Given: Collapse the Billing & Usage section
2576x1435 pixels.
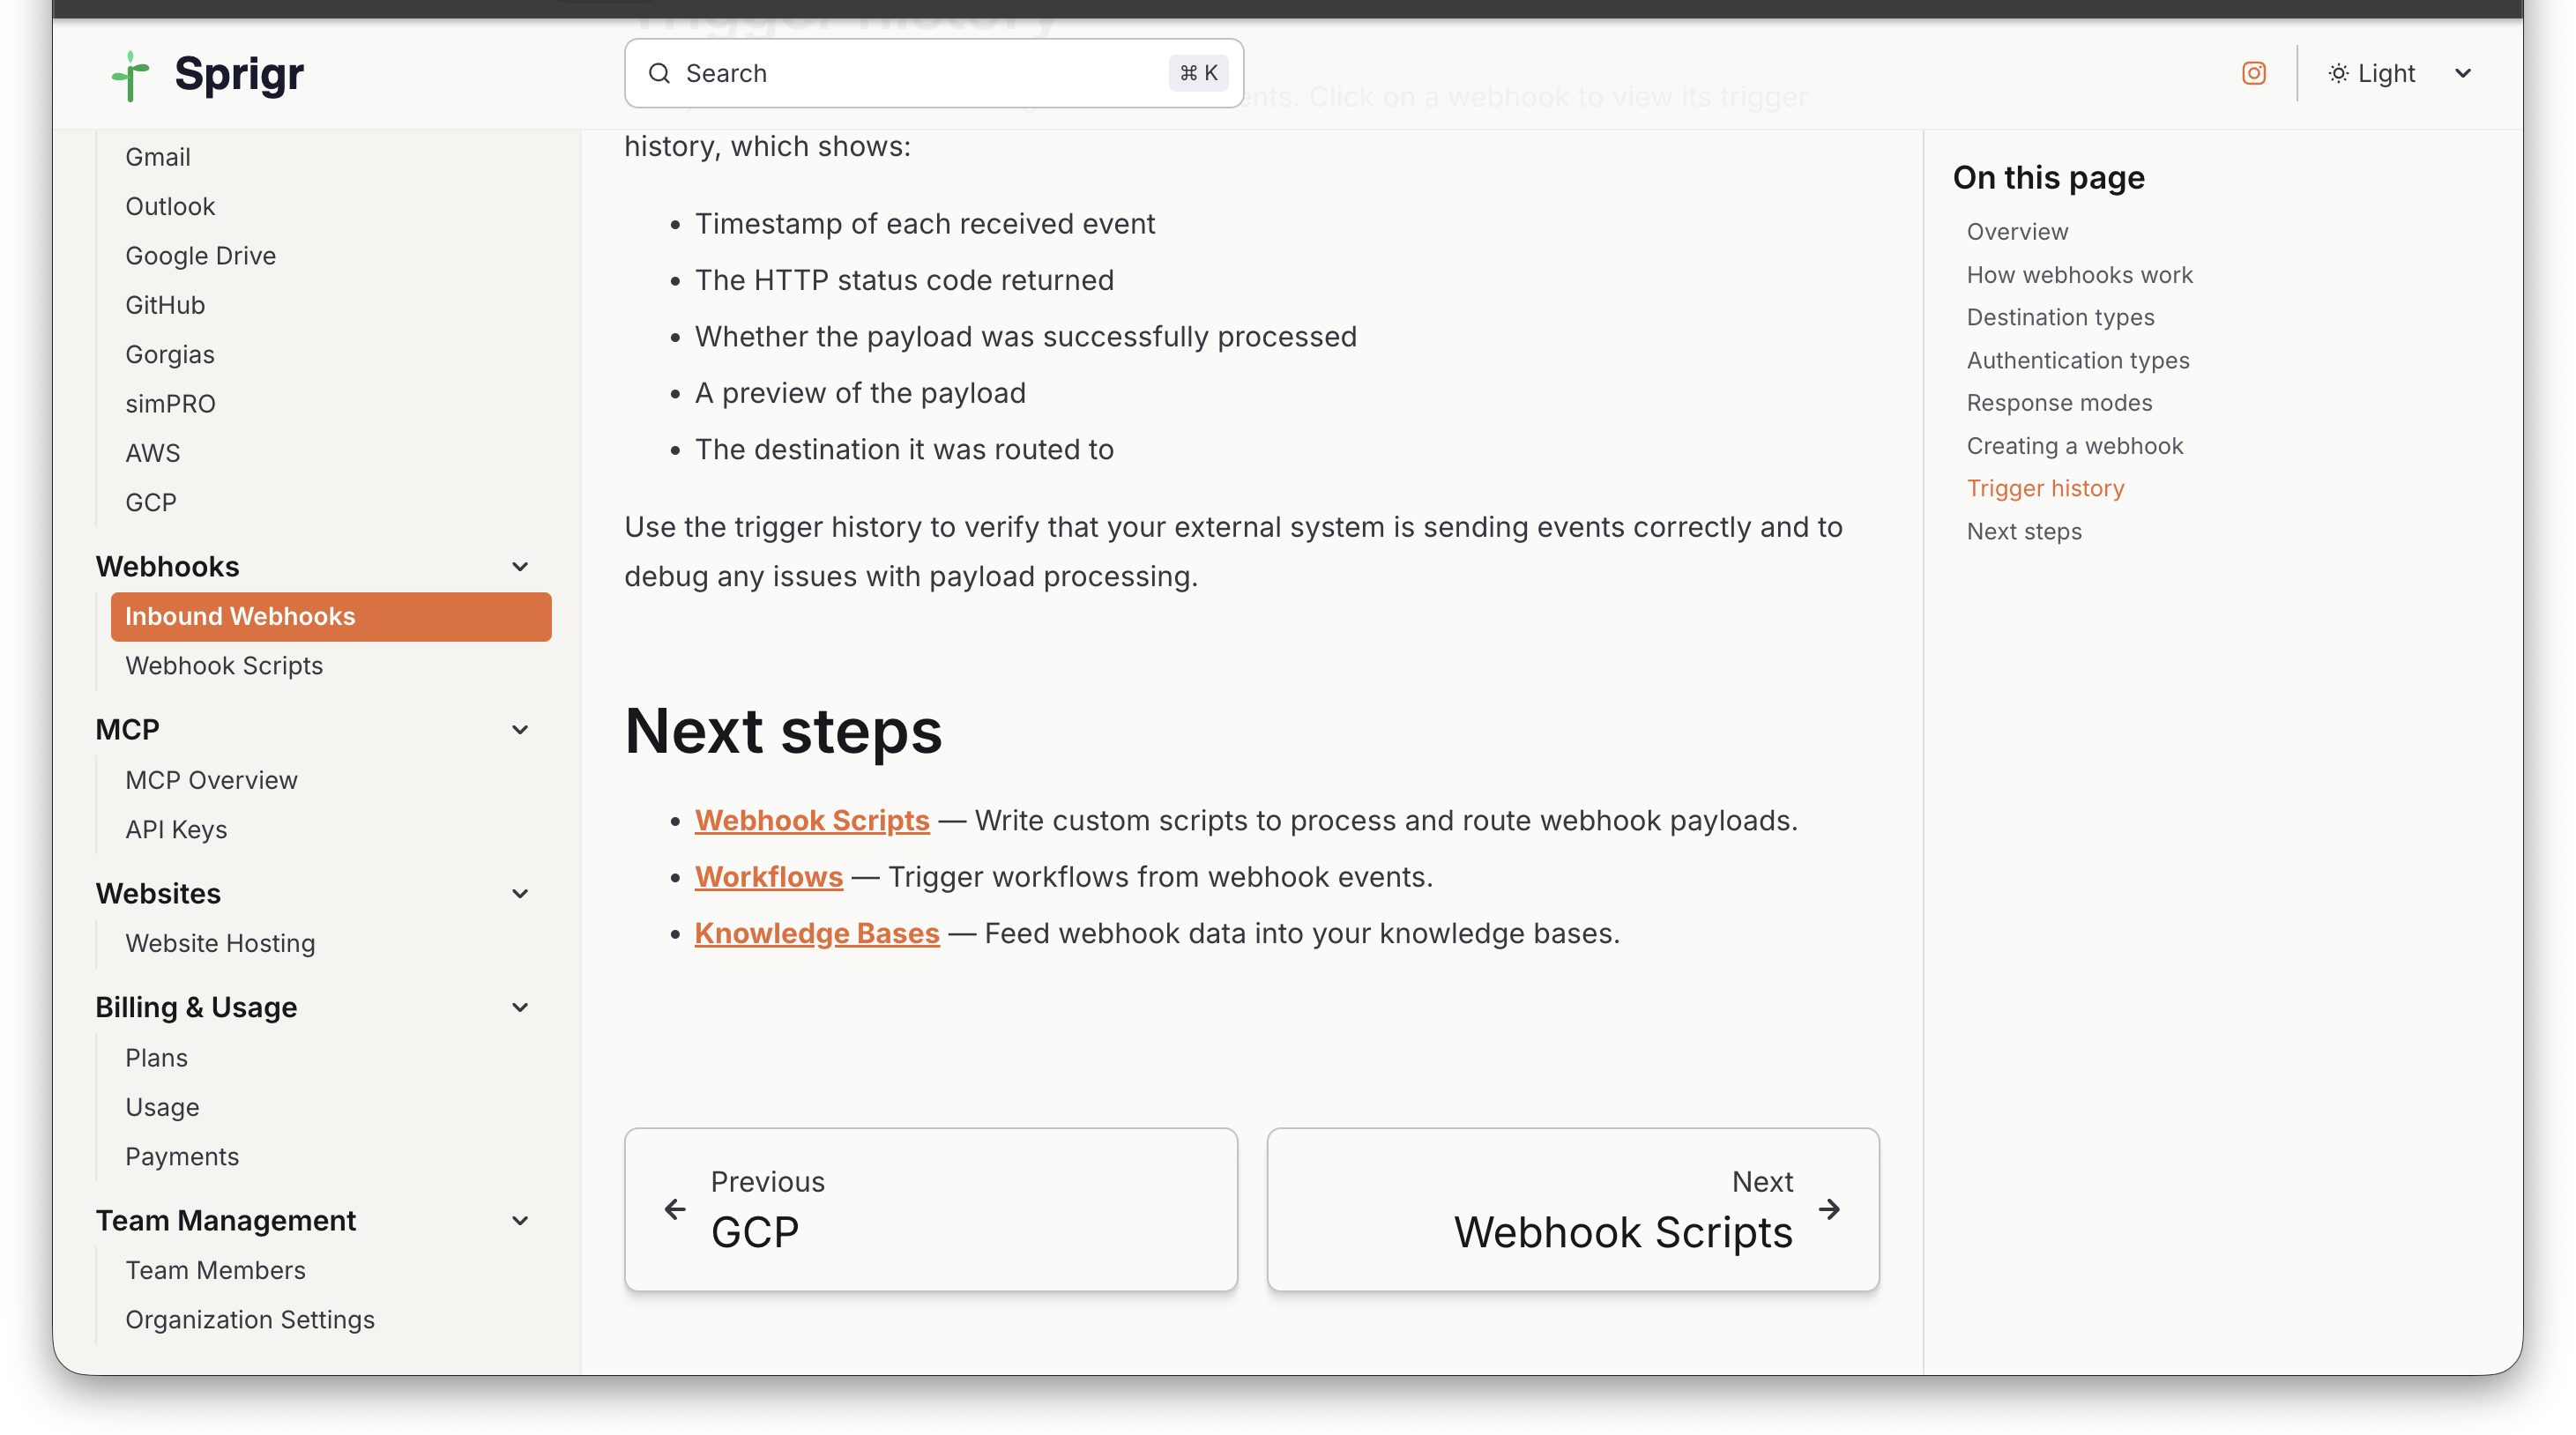Looking at the screenshot, I should [x=520, y=1007].
